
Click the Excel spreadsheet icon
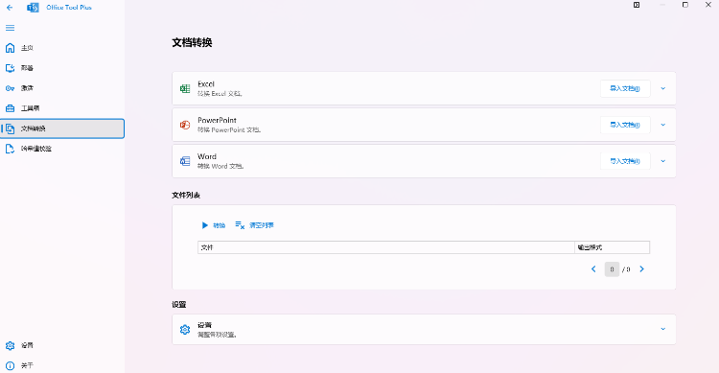[185, 88]
